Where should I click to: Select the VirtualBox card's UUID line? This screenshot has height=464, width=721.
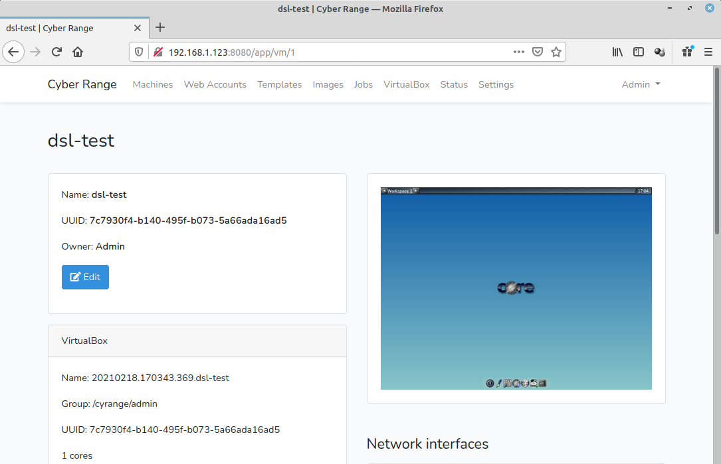point(171,430)
